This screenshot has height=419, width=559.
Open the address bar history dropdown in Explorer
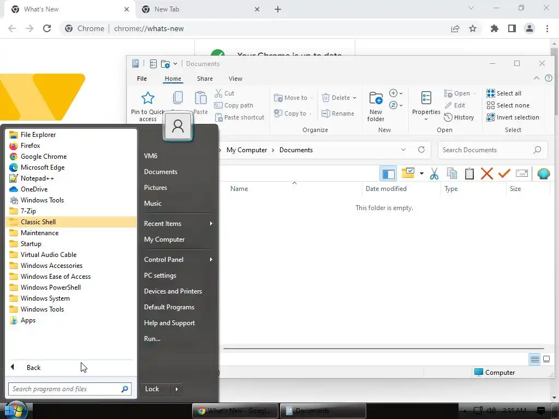(403, 149)
